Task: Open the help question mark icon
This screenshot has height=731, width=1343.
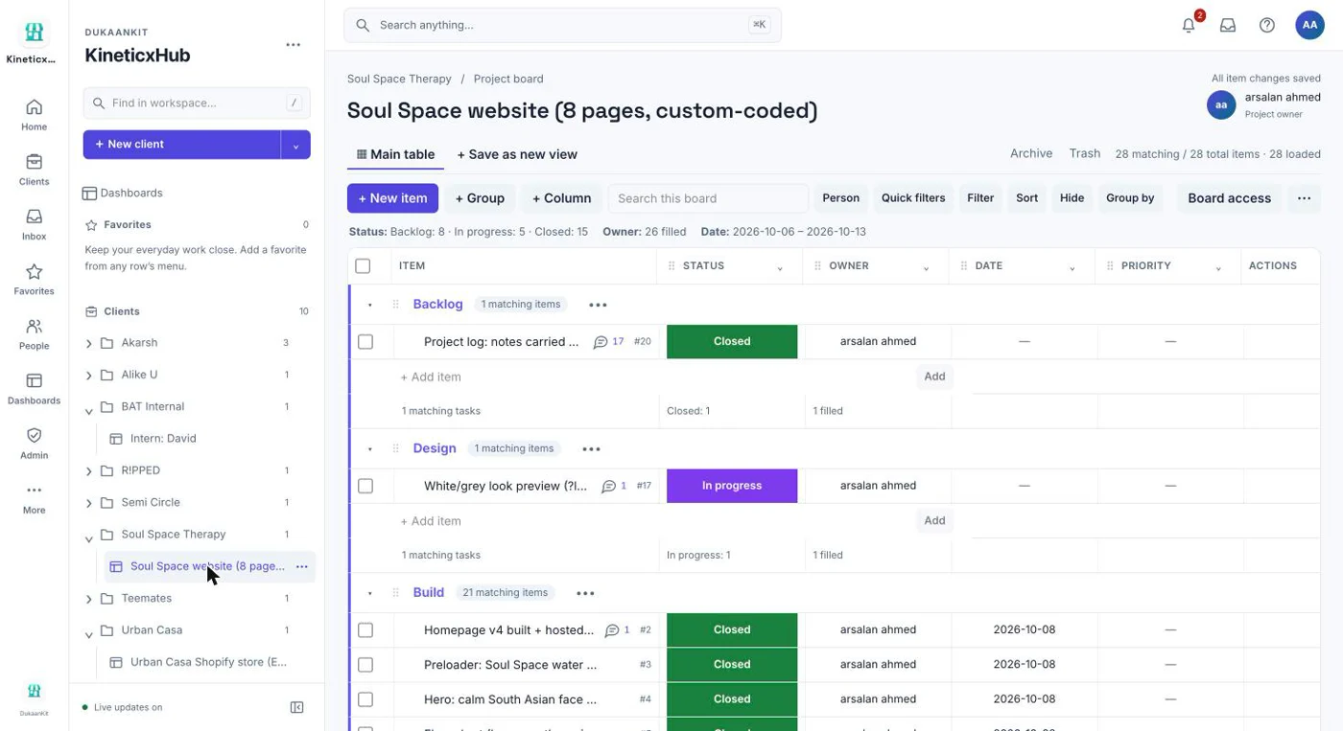Action: 1267,26
